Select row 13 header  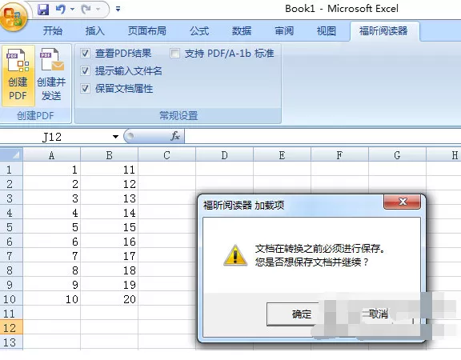[x=11, y=342]
